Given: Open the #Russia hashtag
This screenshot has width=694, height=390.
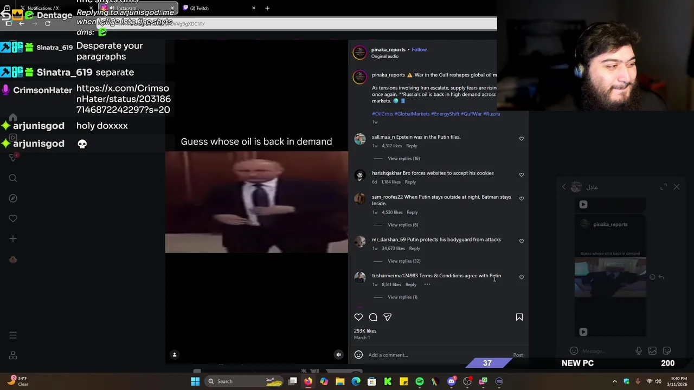Looking at the screenshot, I should coord(491,114).
